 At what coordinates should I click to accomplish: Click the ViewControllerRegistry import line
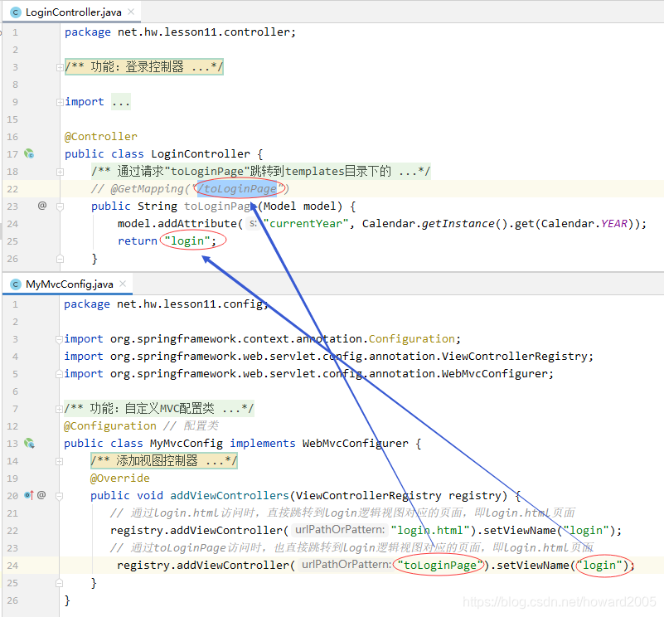(328, 357)
